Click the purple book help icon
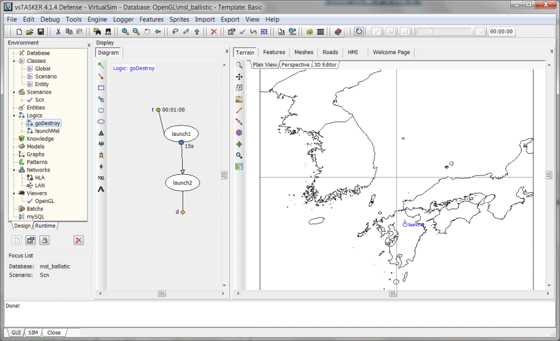The image size is (560, 341). pyautogui.click(x=338, y=32)
